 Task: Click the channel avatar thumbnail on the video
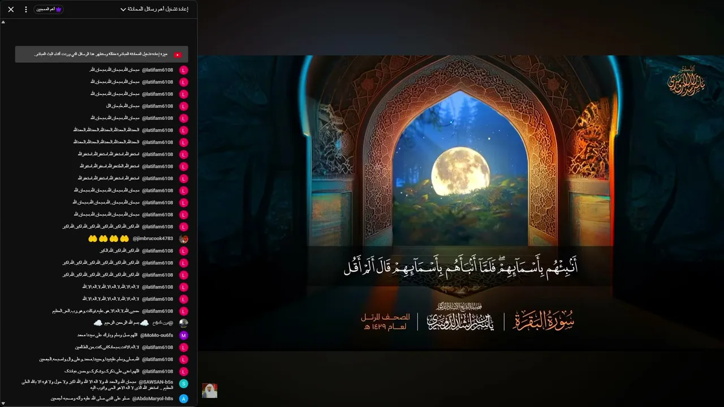210,391
